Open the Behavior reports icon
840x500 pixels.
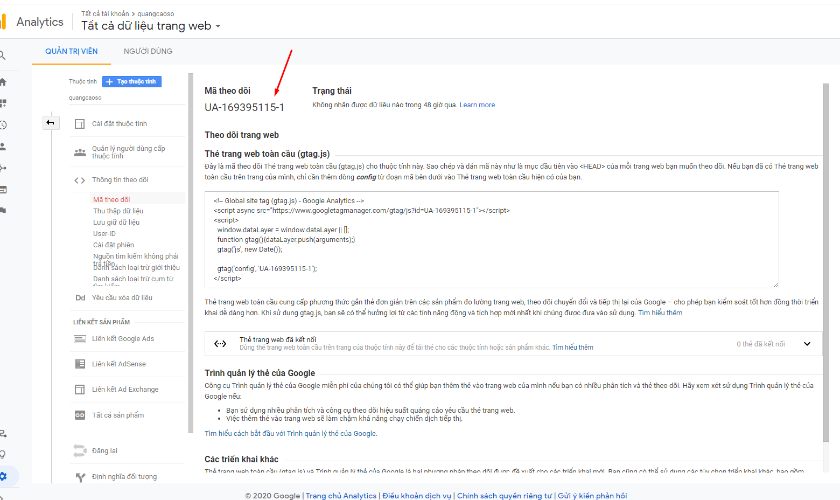pyautogui.click(x=3, y=190)
